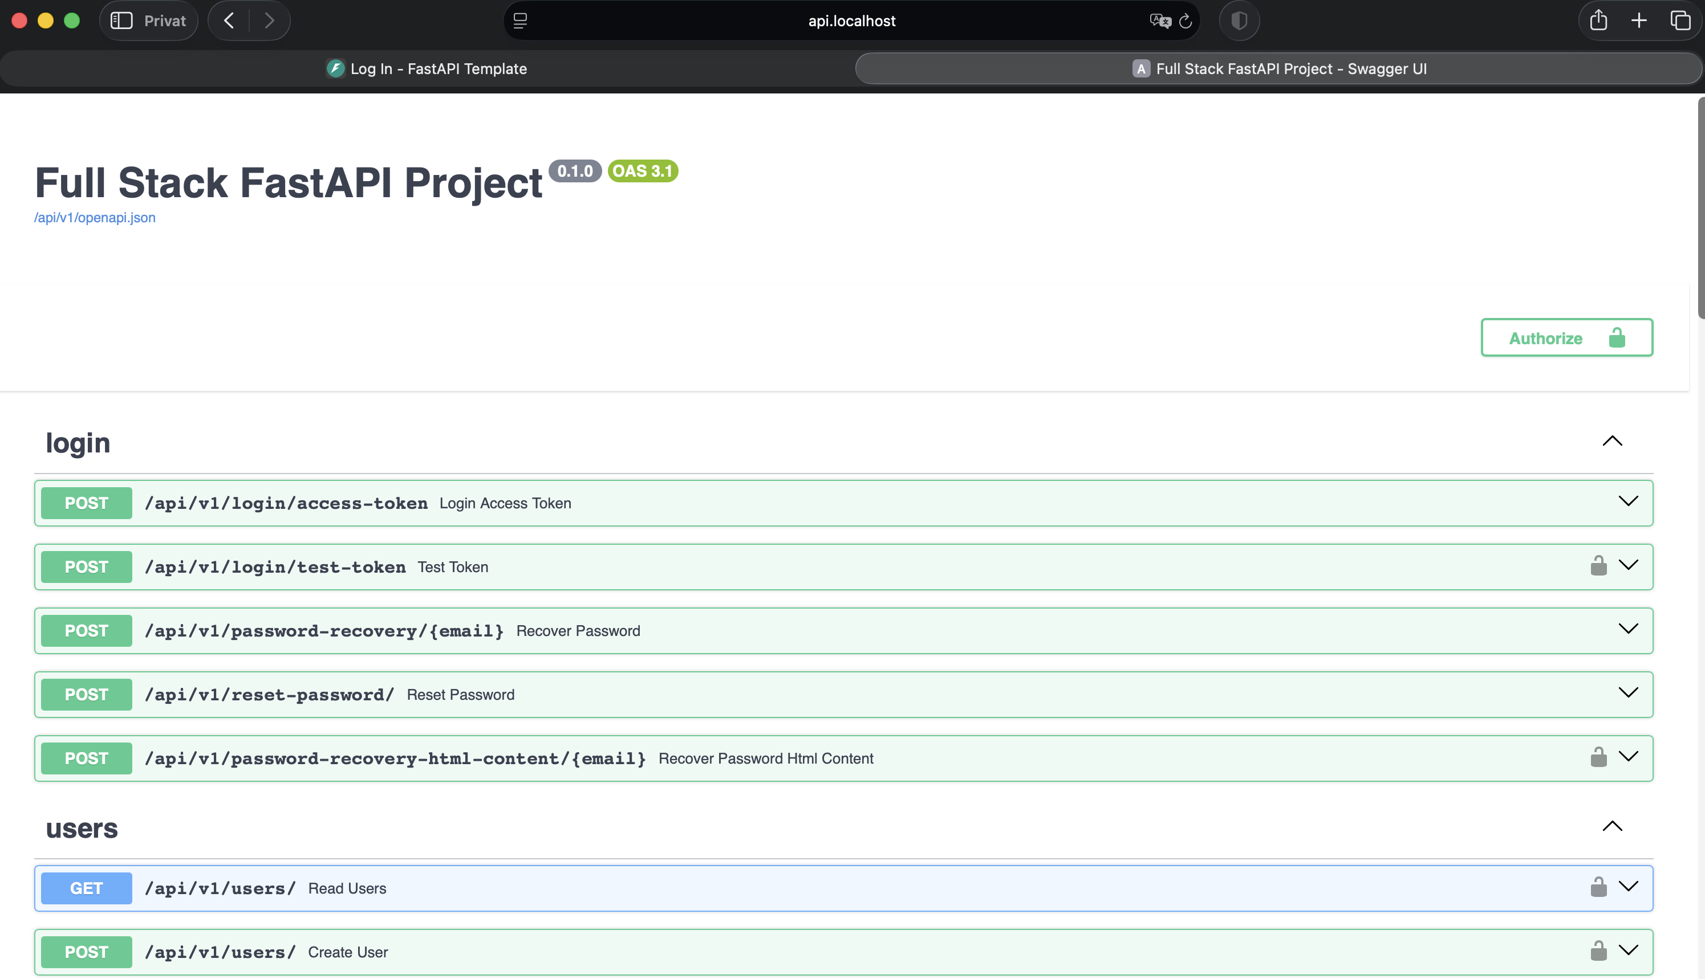1705x979 pixels.
Task: Open the page reader icon in address bar
Action: click(x=520, y=21)
